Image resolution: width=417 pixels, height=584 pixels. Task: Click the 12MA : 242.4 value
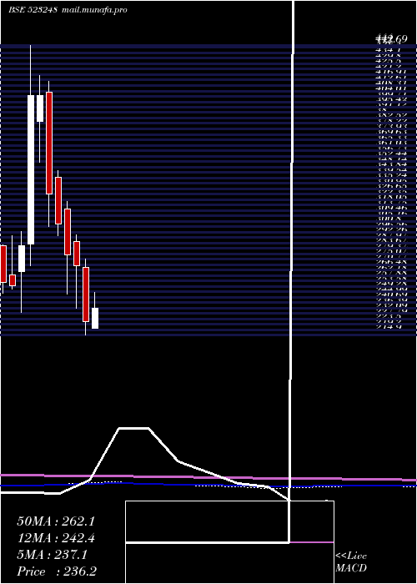(x=56, y=538)
